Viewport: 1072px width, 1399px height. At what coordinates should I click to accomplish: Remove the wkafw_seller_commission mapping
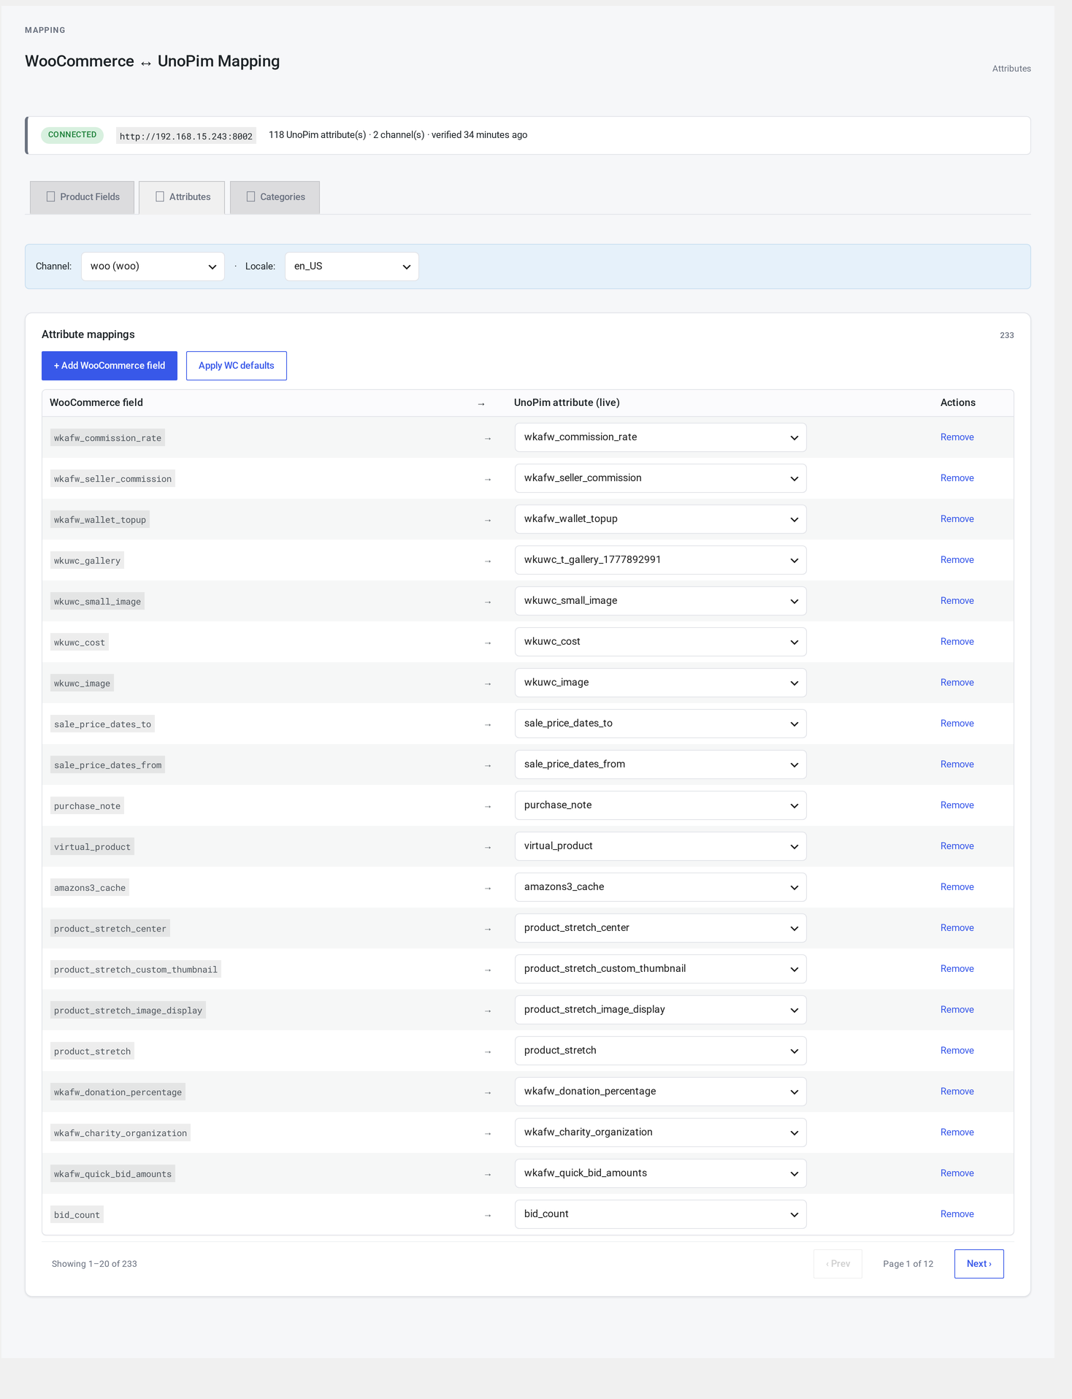(x=957, y=478)
